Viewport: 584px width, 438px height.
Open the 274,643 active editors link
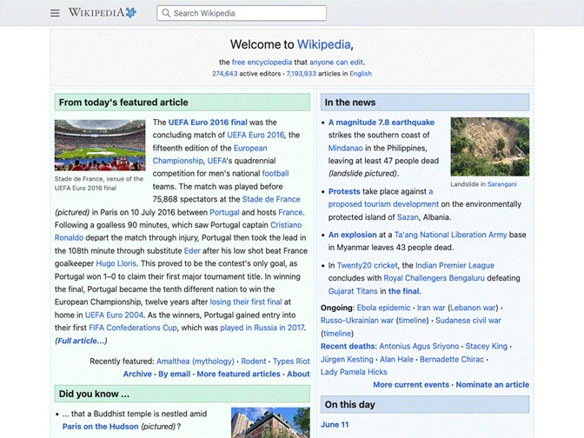pyautogui.click(x=224, y=73)
